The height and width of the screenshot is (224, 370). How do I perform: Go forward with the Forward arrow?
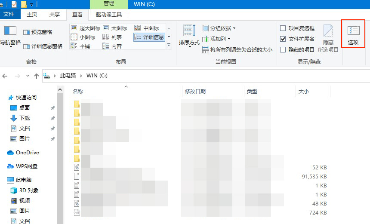click(x=18, y=76)
